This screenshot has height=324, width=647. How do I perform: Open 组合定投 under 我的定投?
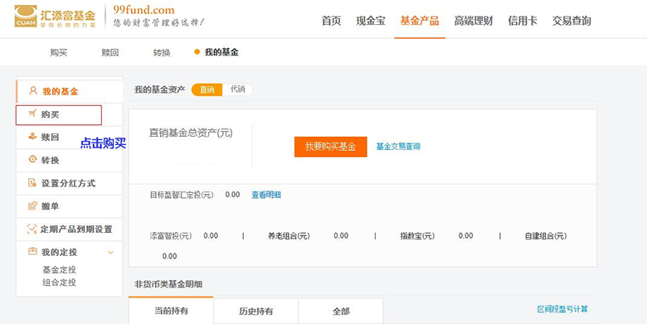point(60,283)
